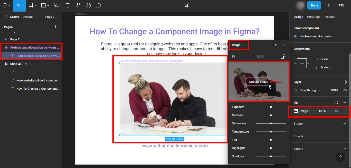Screen dimensions: 351x168
Task: Open the Pen tool options dropdown arrow
Action: click(x=60, y=5)
